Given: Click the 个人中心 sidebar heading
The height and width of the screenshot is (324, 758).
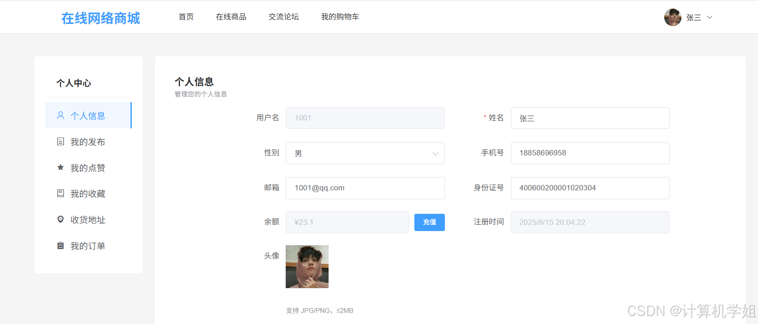Looking at the screenshot, I should (73, 83).
